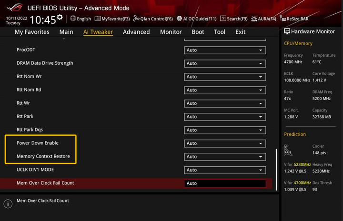Go to the Boot tab

click(198, 32)
